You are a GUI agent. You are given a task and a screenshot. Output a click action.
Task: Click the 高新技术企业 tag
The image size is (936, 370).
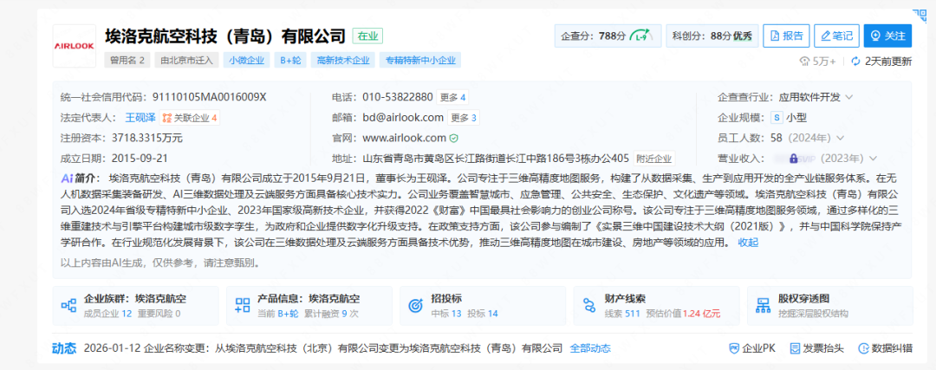(x=342, y=61)
